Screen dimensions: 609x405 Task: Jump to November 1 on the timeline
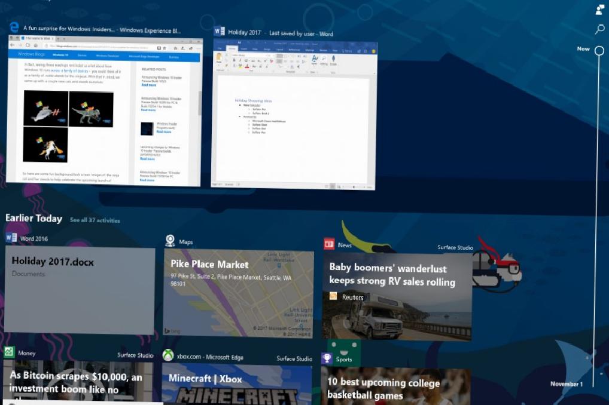(x=567, y=383)
